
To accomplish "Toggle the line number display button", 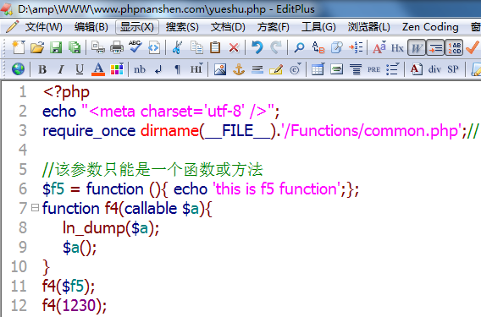I will [x=454, y=47].
